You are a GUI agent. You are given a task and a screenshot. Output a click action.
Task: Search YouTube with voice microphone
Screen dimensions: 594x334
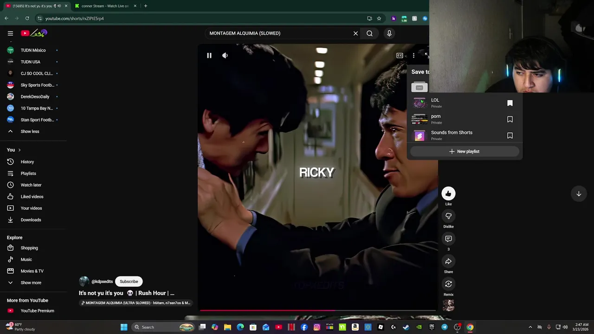pos(389,33)
